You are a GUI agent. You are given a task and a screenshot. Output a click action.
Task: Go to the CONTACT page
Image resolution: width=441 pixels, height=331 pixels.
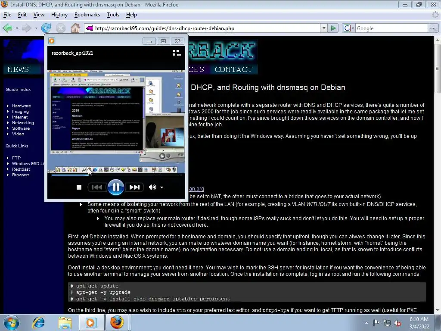(233, 69)
